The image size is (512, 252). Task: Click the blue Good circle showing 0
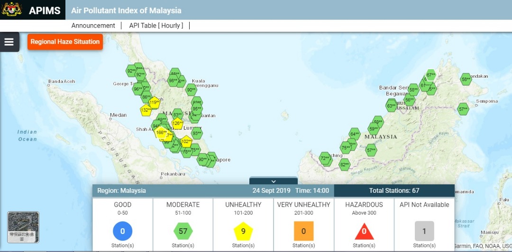click(122, 231)
